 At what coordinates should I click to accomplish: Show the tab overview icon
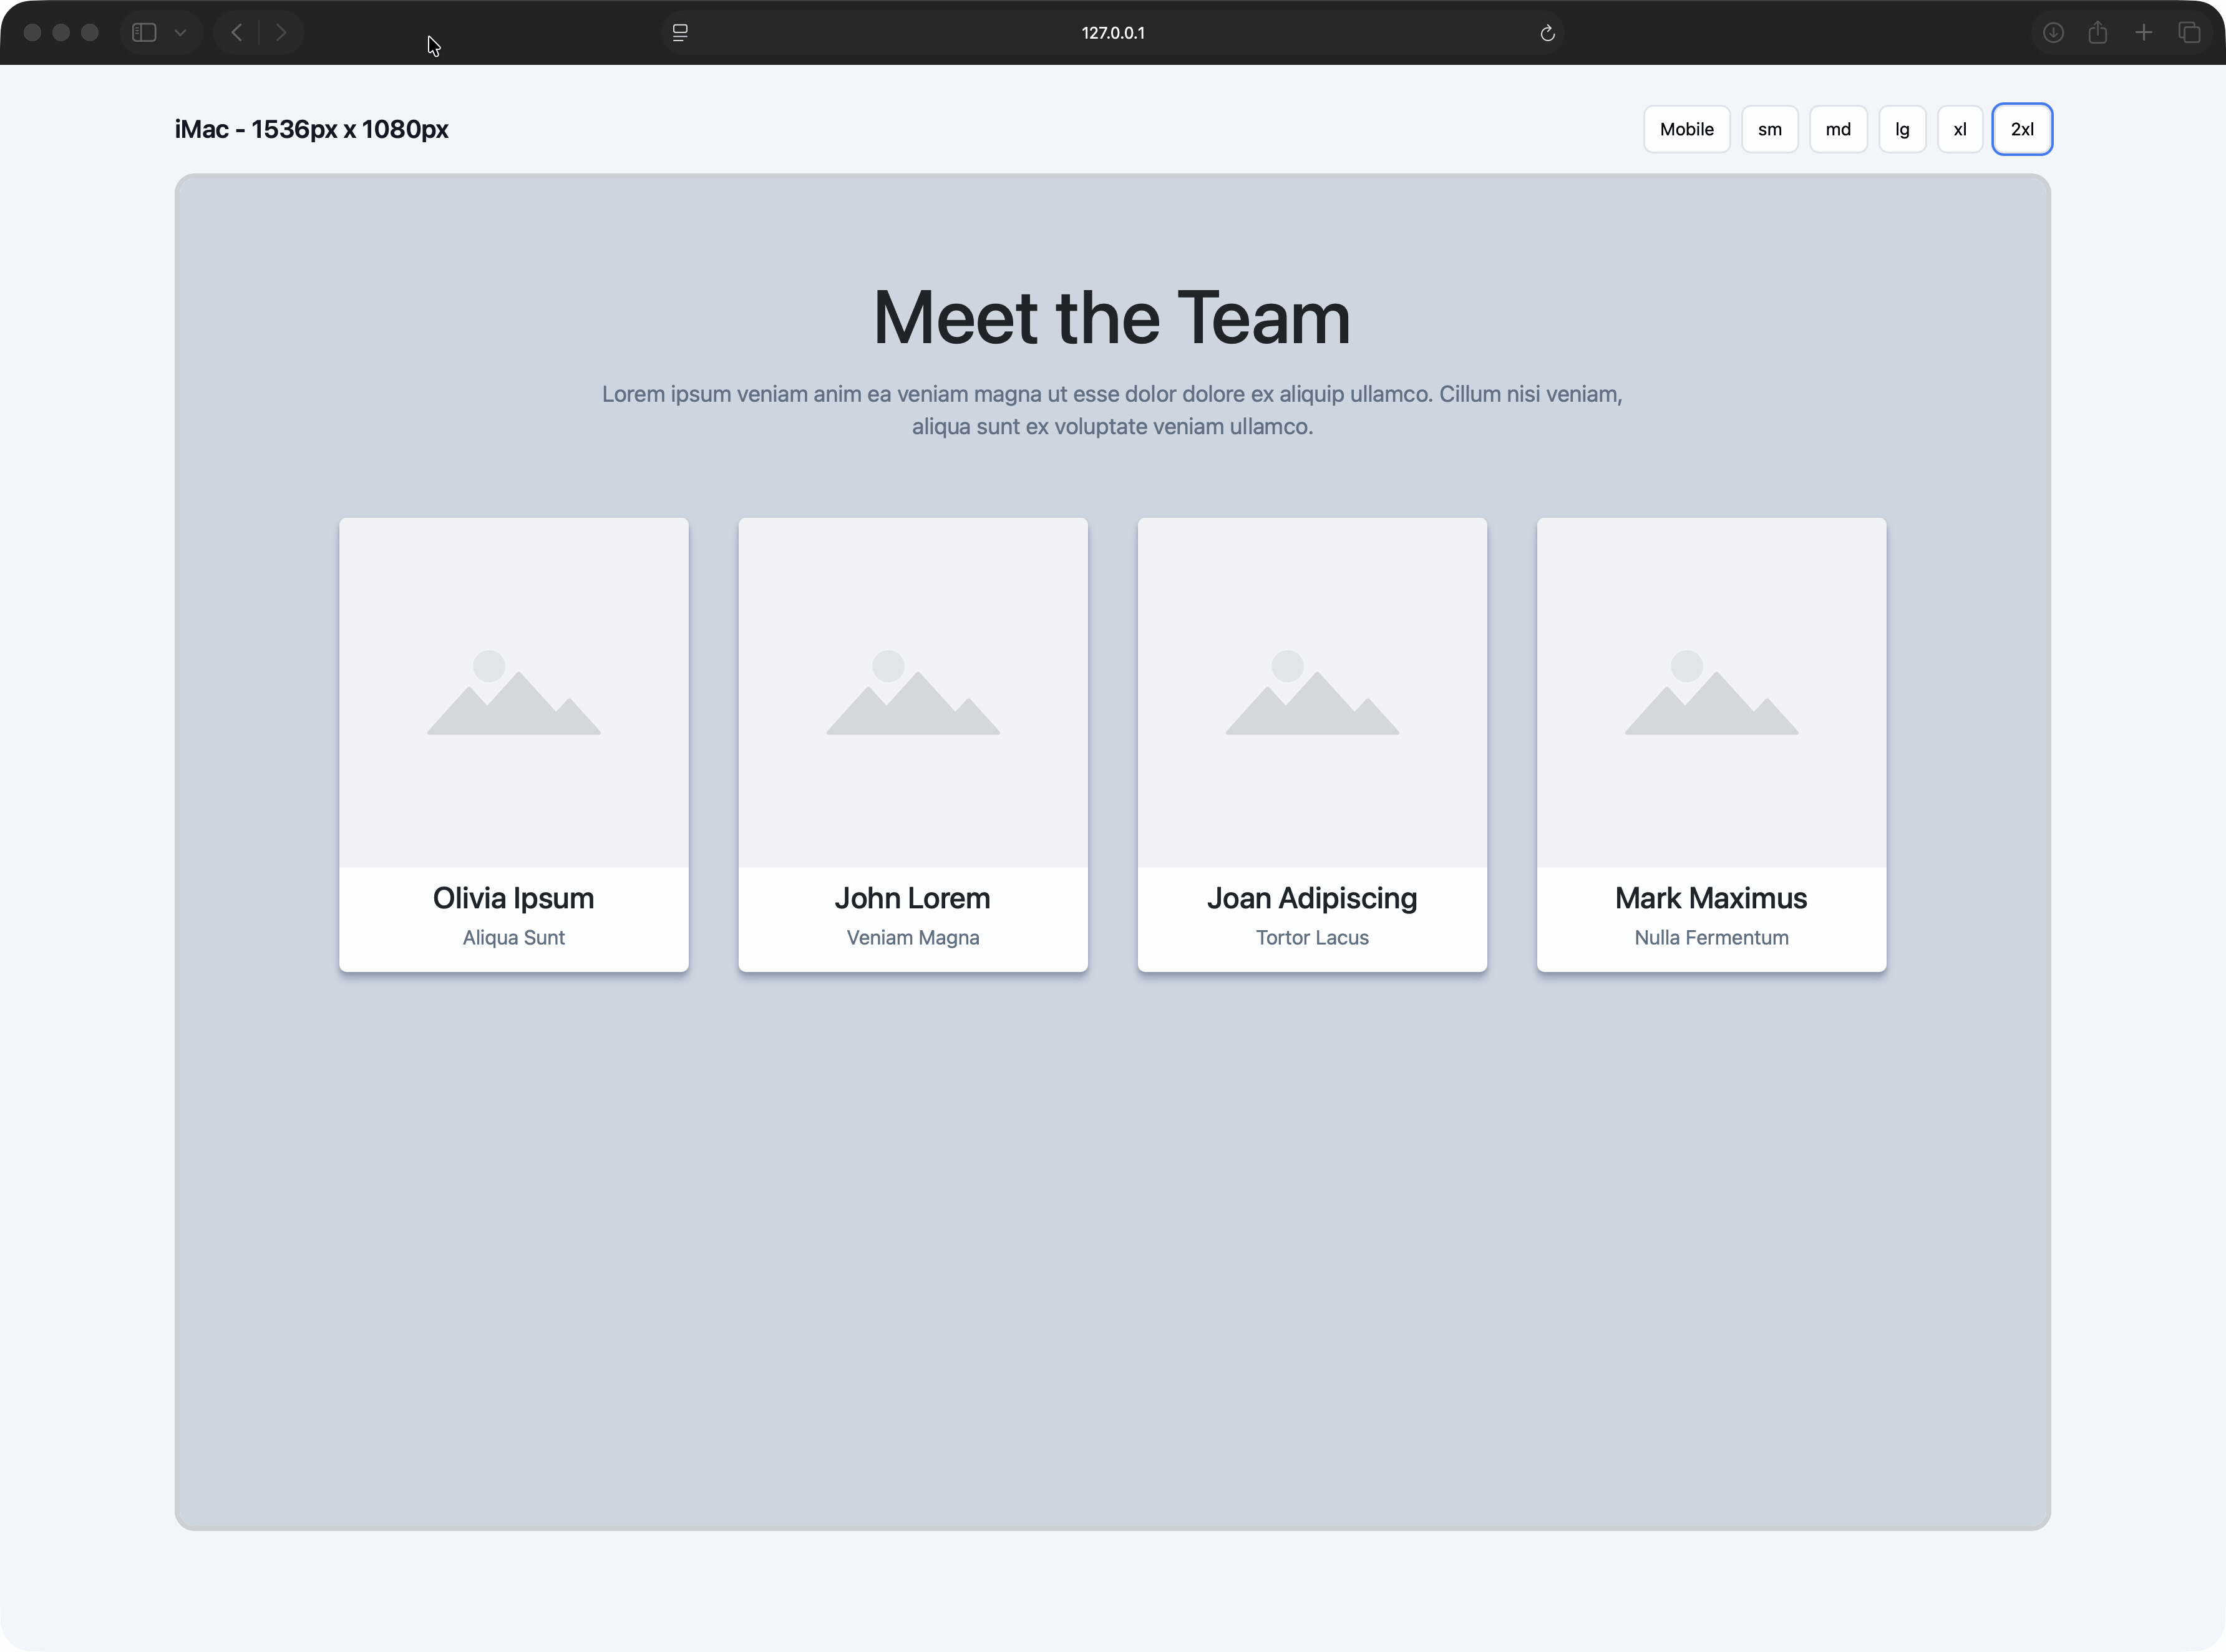click(x=2189, y=33)
